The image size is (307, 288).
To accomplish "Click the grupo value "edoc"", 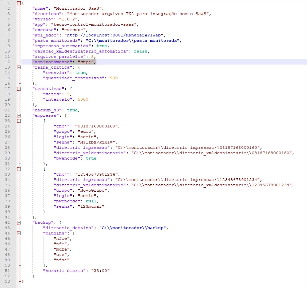I will 86,131.
